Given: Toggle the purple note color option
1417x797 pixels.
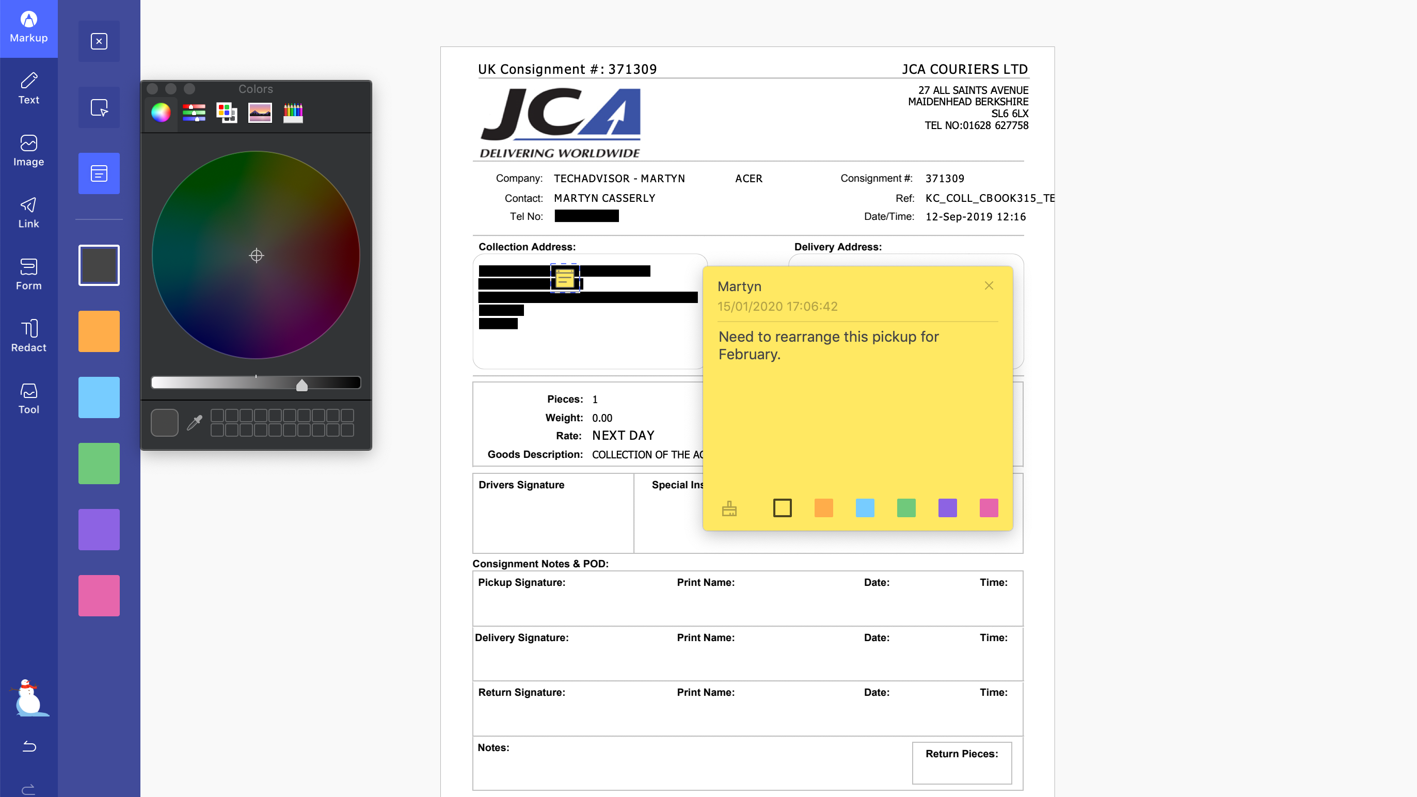Looking at the screenshot, I should [x=948, y=507].
